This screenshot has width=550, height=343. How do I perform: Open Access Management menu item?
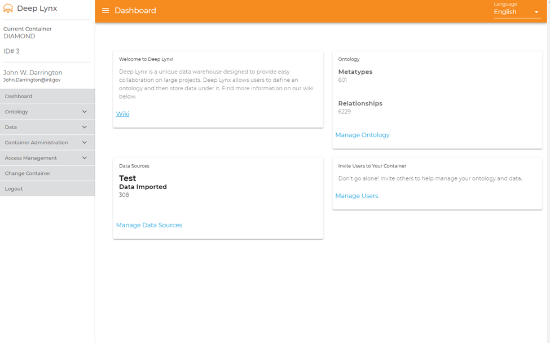click(31, 158)
